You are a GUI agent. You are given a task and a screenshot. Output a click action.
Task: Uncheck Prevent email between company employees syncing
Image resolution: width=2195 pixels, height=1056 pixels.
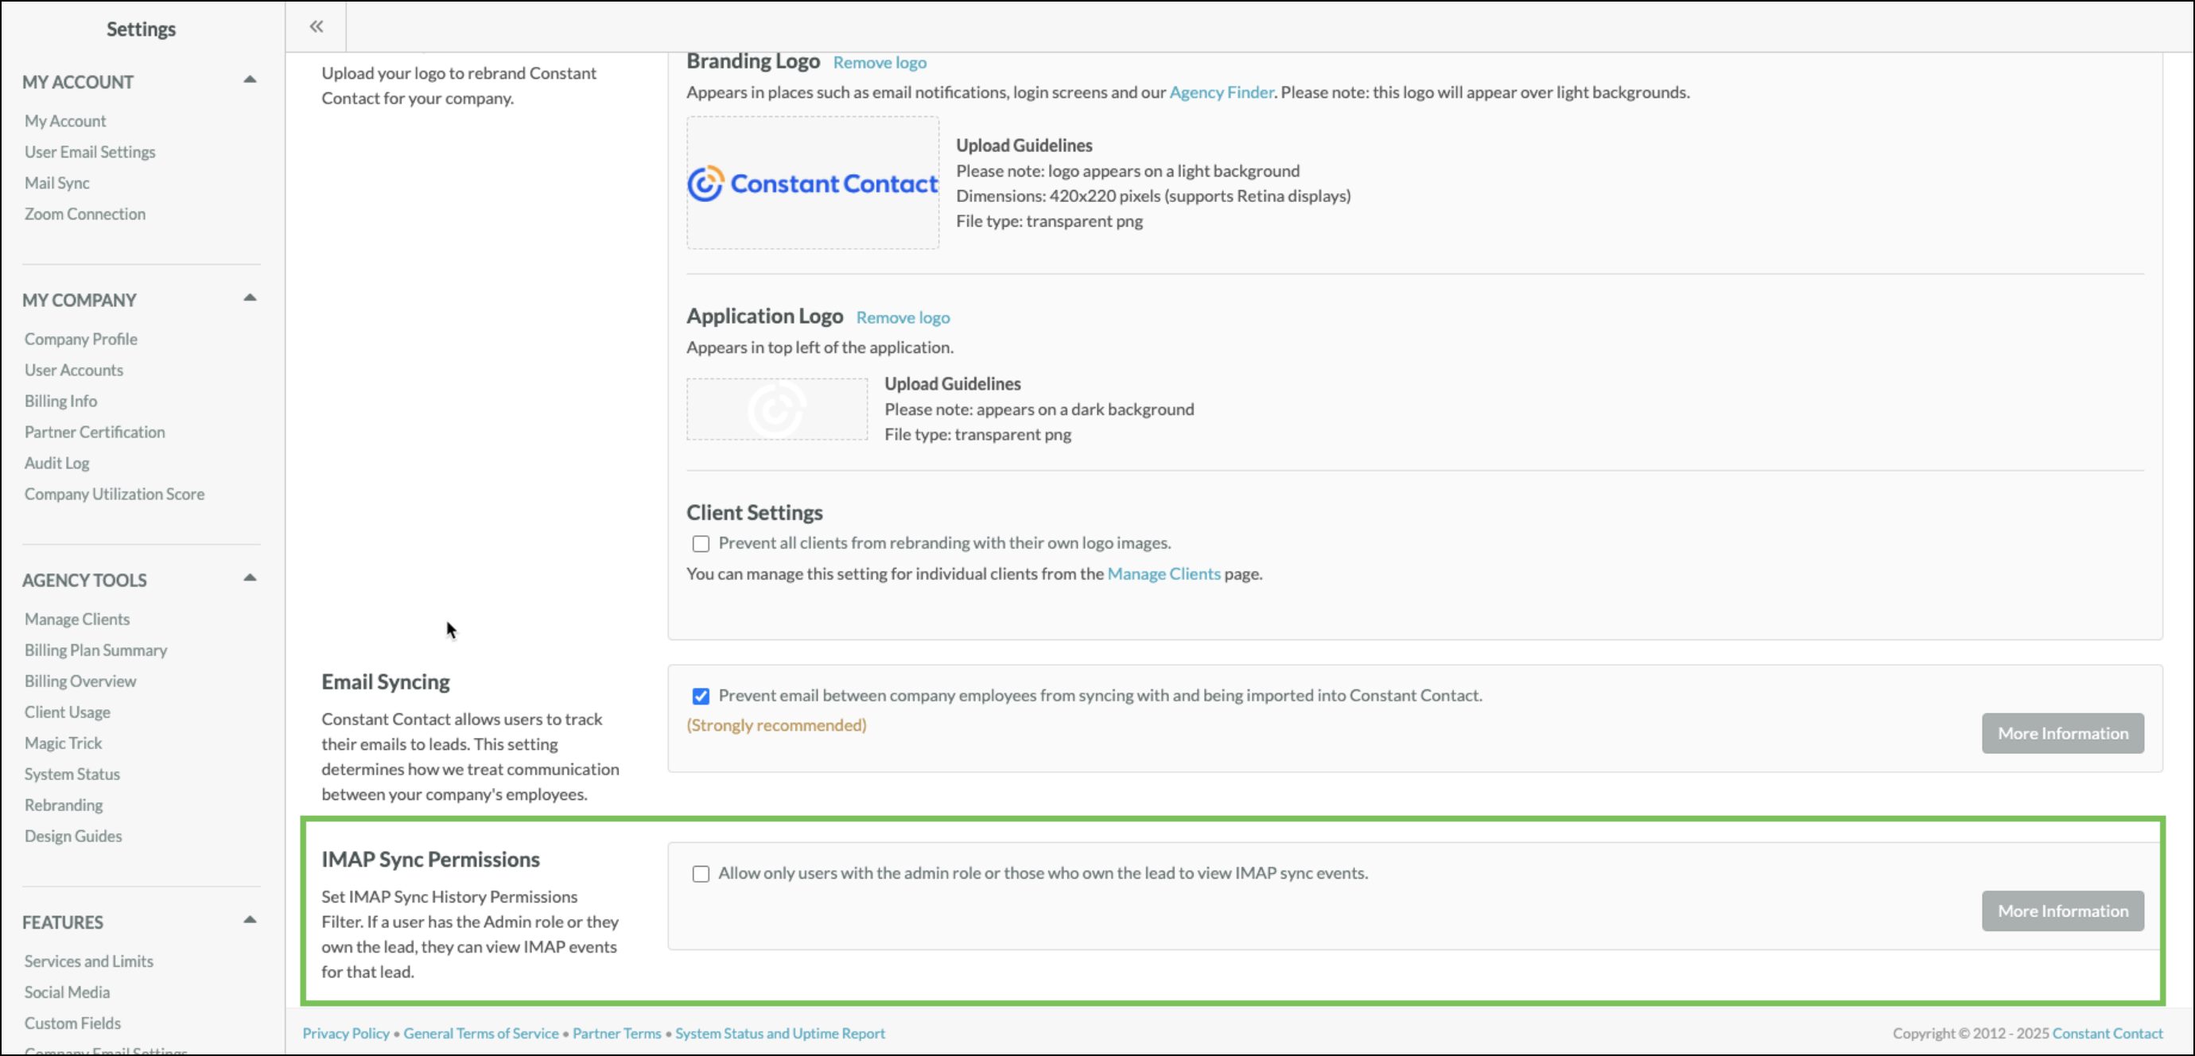point(701,697)
